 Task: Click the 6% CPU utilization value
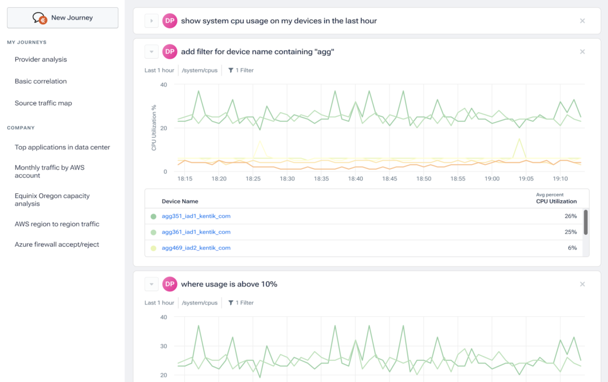572,248
